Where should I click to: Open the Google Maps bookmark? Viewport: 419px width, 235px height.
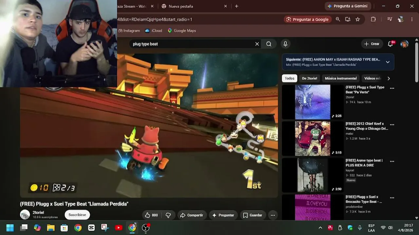(x=182, y=31)
